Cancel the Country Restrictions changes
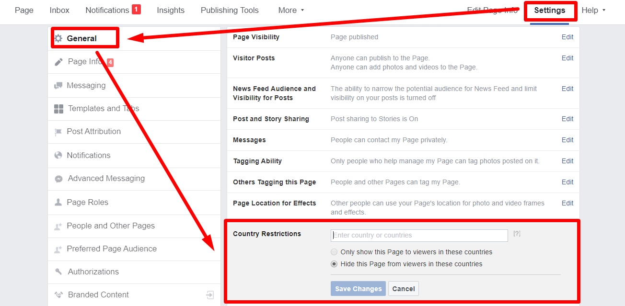 tap(404, 289)
